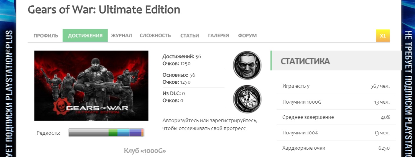The image size is (415, 157).
Task: Click the Получили 1000G statistics row
Action: 336,102
